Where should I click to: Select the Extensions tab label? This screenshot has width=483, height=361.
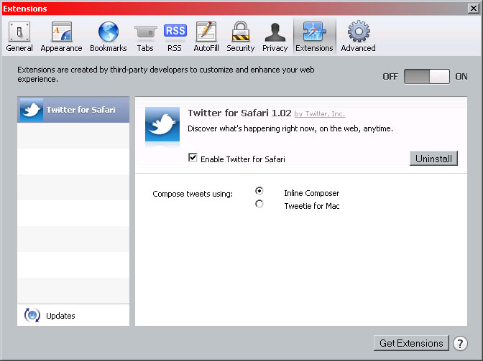(x=314, y=48)
